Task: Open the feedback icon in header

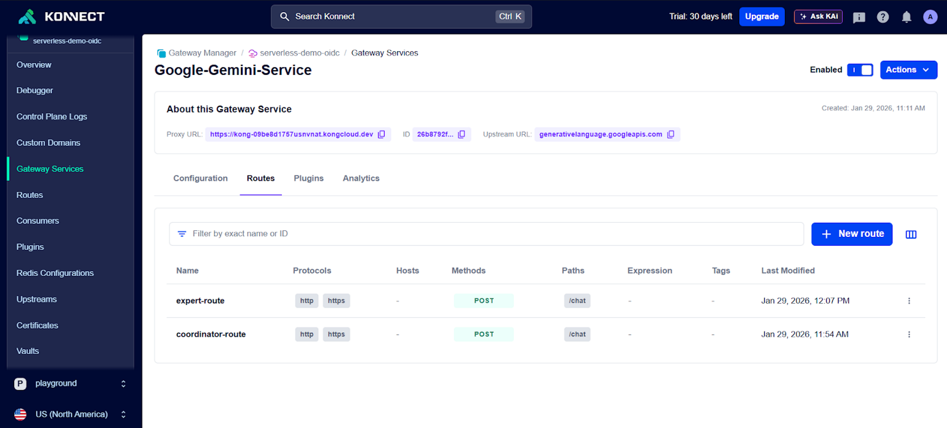Action: pyautogui.click(x=859, y=17)
